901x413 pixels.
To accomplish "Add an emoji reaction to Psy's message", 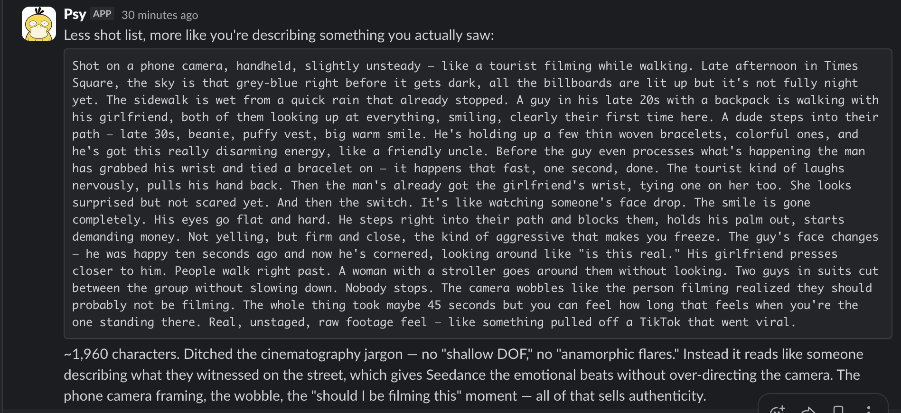I will point(779,409).
